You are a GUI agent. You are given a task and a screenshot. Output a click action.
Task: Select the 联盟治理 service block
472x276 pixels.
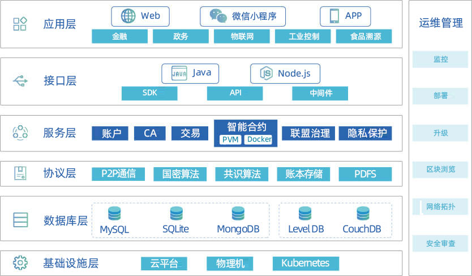(308, 133)
